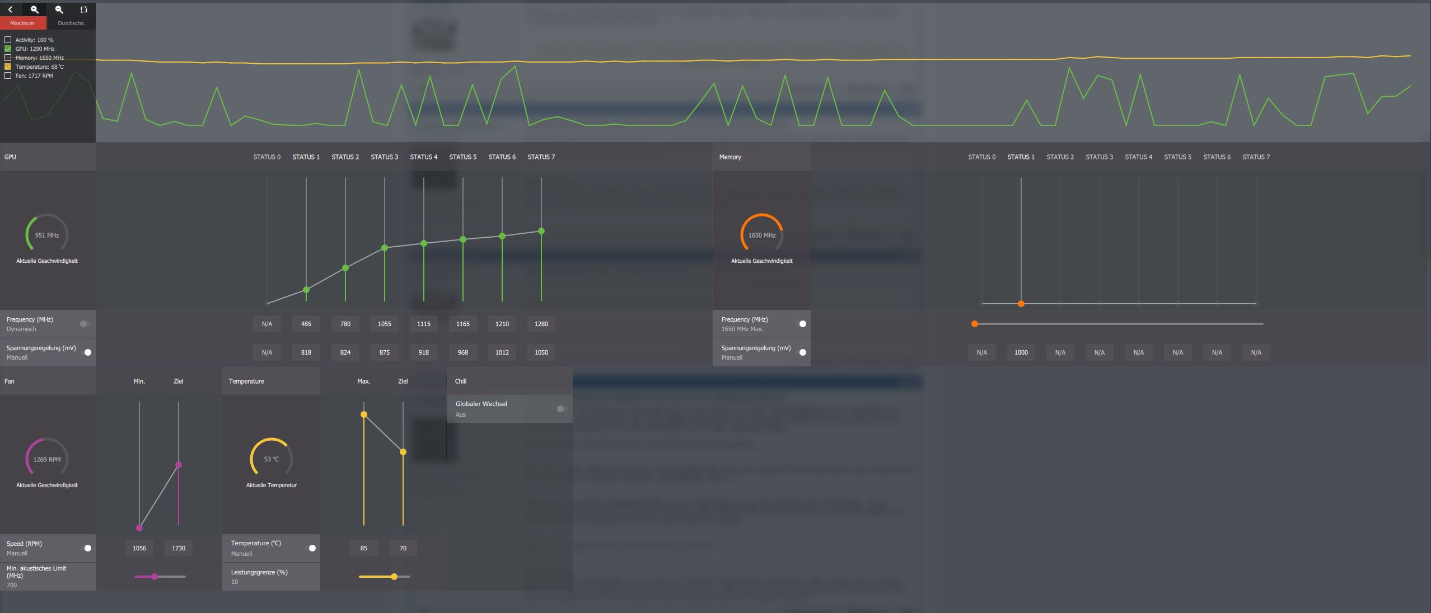Click the GPU STATUS 3 column header
The height and width of the screenshot is (613, 1431).
coord(384,157)
